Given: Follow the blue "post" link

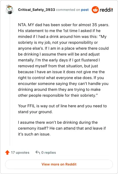Looking at the screenshot, I should [85, 10].
